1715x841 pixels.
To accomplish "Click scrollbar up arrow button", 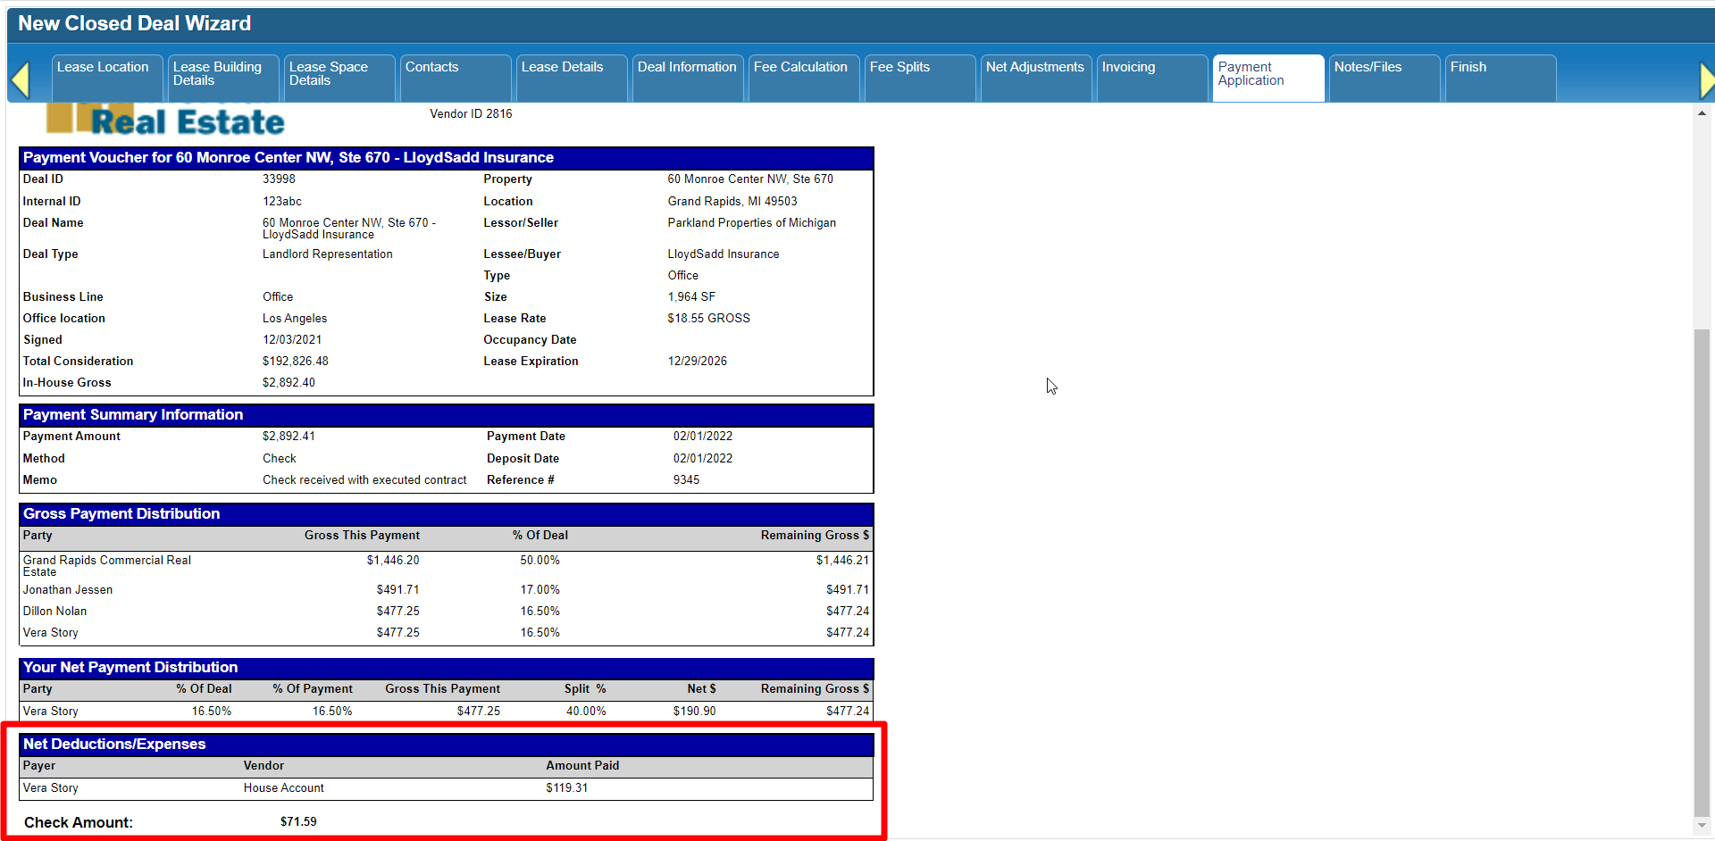I will click(x=1702, y=114).
